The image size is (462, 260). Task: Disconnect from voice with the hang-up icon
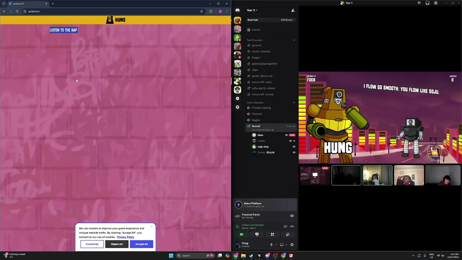(292, 226)
